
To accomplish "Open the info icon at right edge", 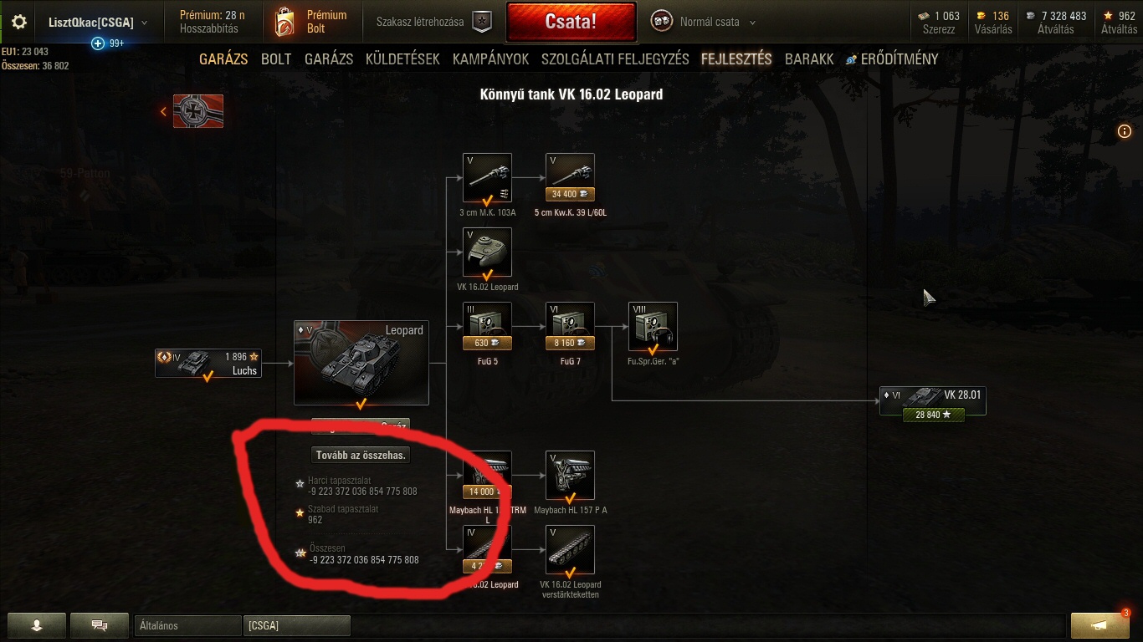I will click(1125, 131).
